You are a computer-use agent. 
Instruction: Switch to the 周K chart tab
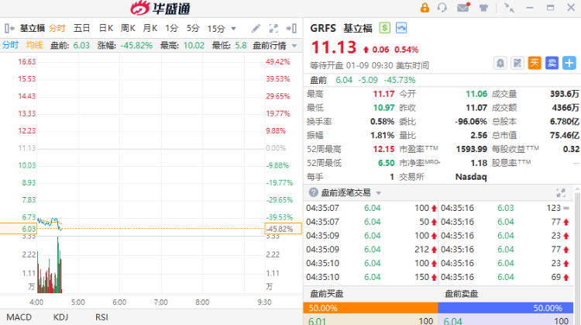click(x=128, y=28)
